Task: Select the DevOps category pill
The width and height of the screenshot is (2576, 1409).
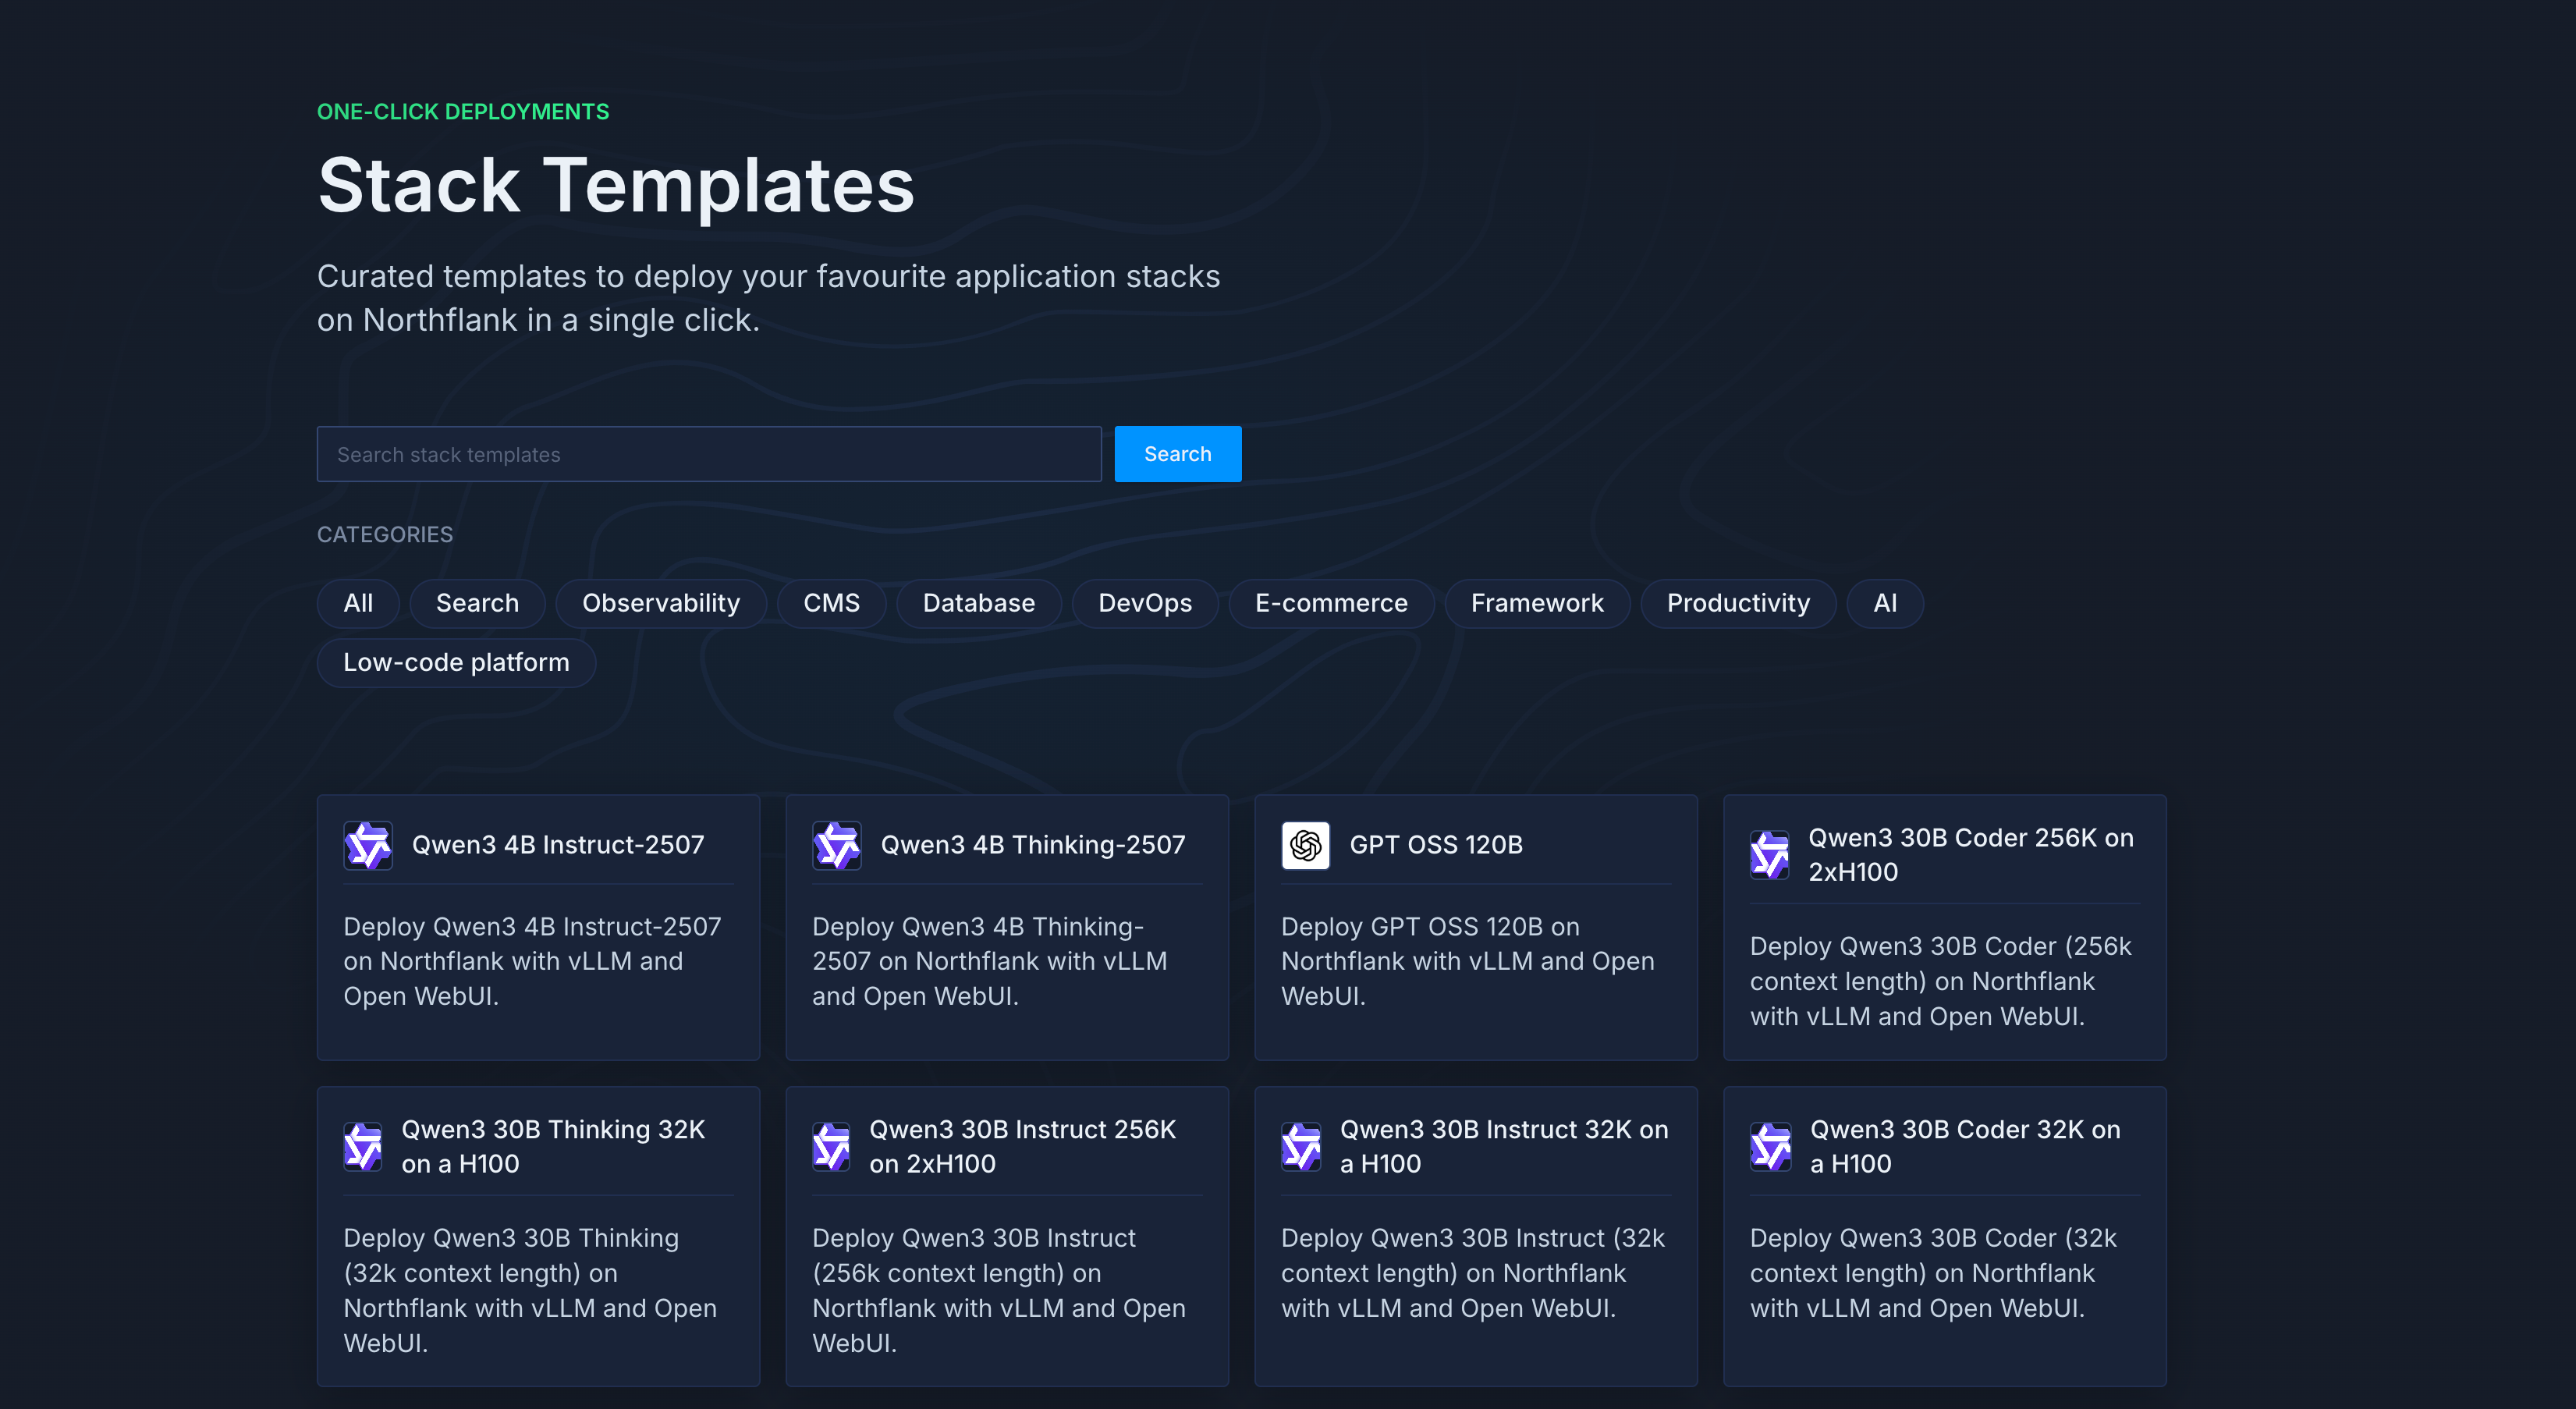Action: pyautogui.click(x=1145, y=603)
